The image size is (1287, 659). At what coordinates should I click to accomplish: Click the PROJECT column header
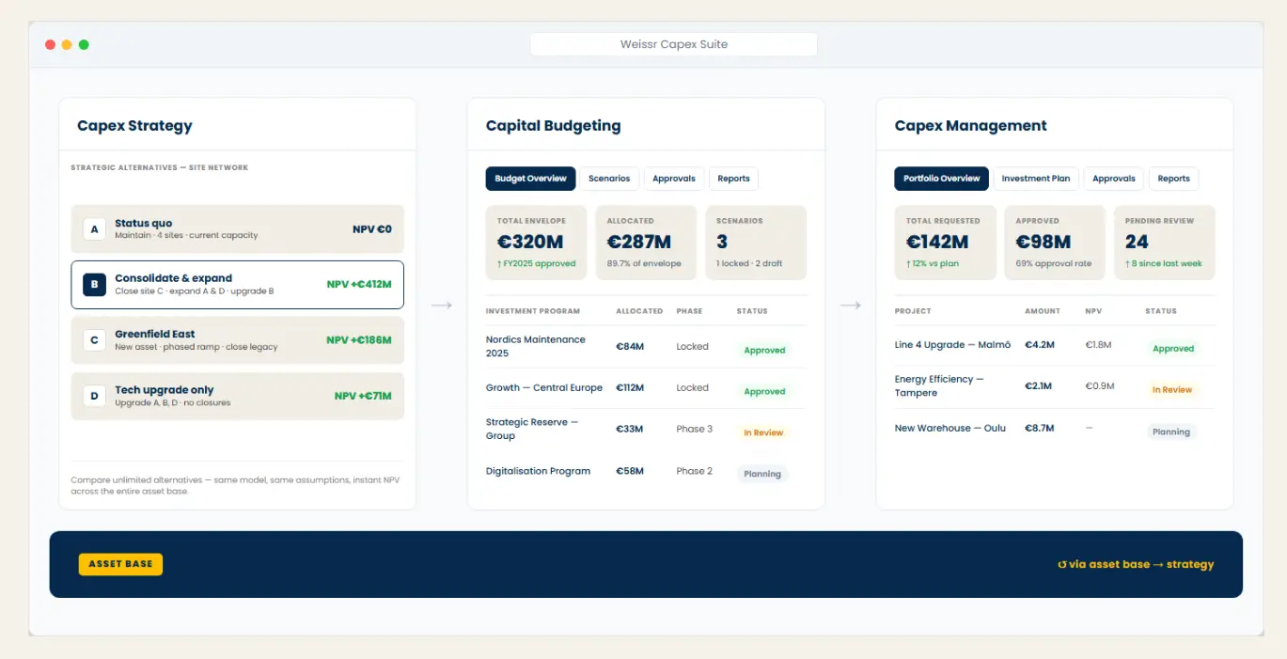click(913, 311)
